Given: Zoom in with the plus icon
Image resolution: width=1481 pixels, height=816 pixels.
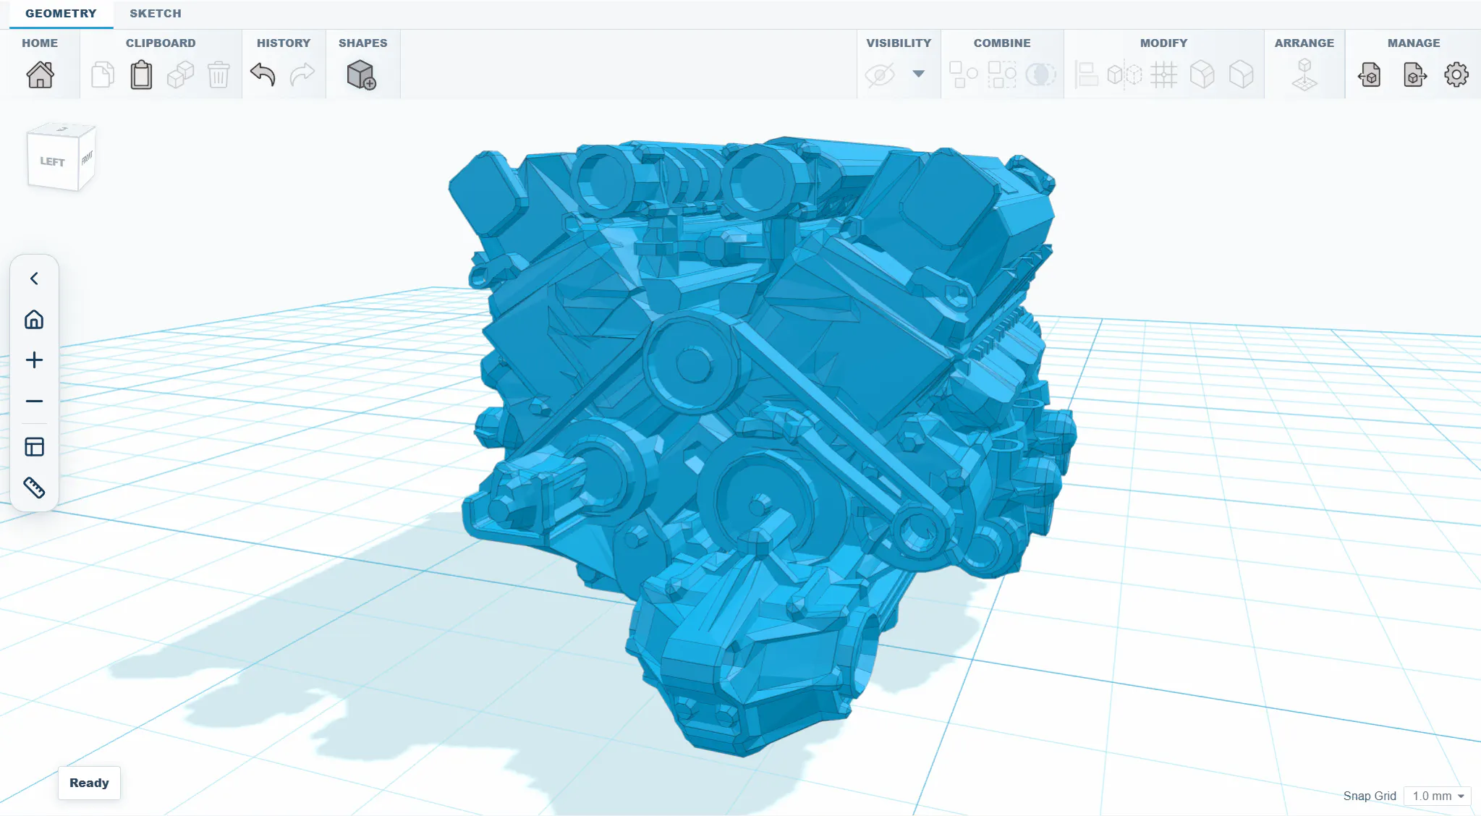Looking at the screenshot, I should (x=34, y=360).
